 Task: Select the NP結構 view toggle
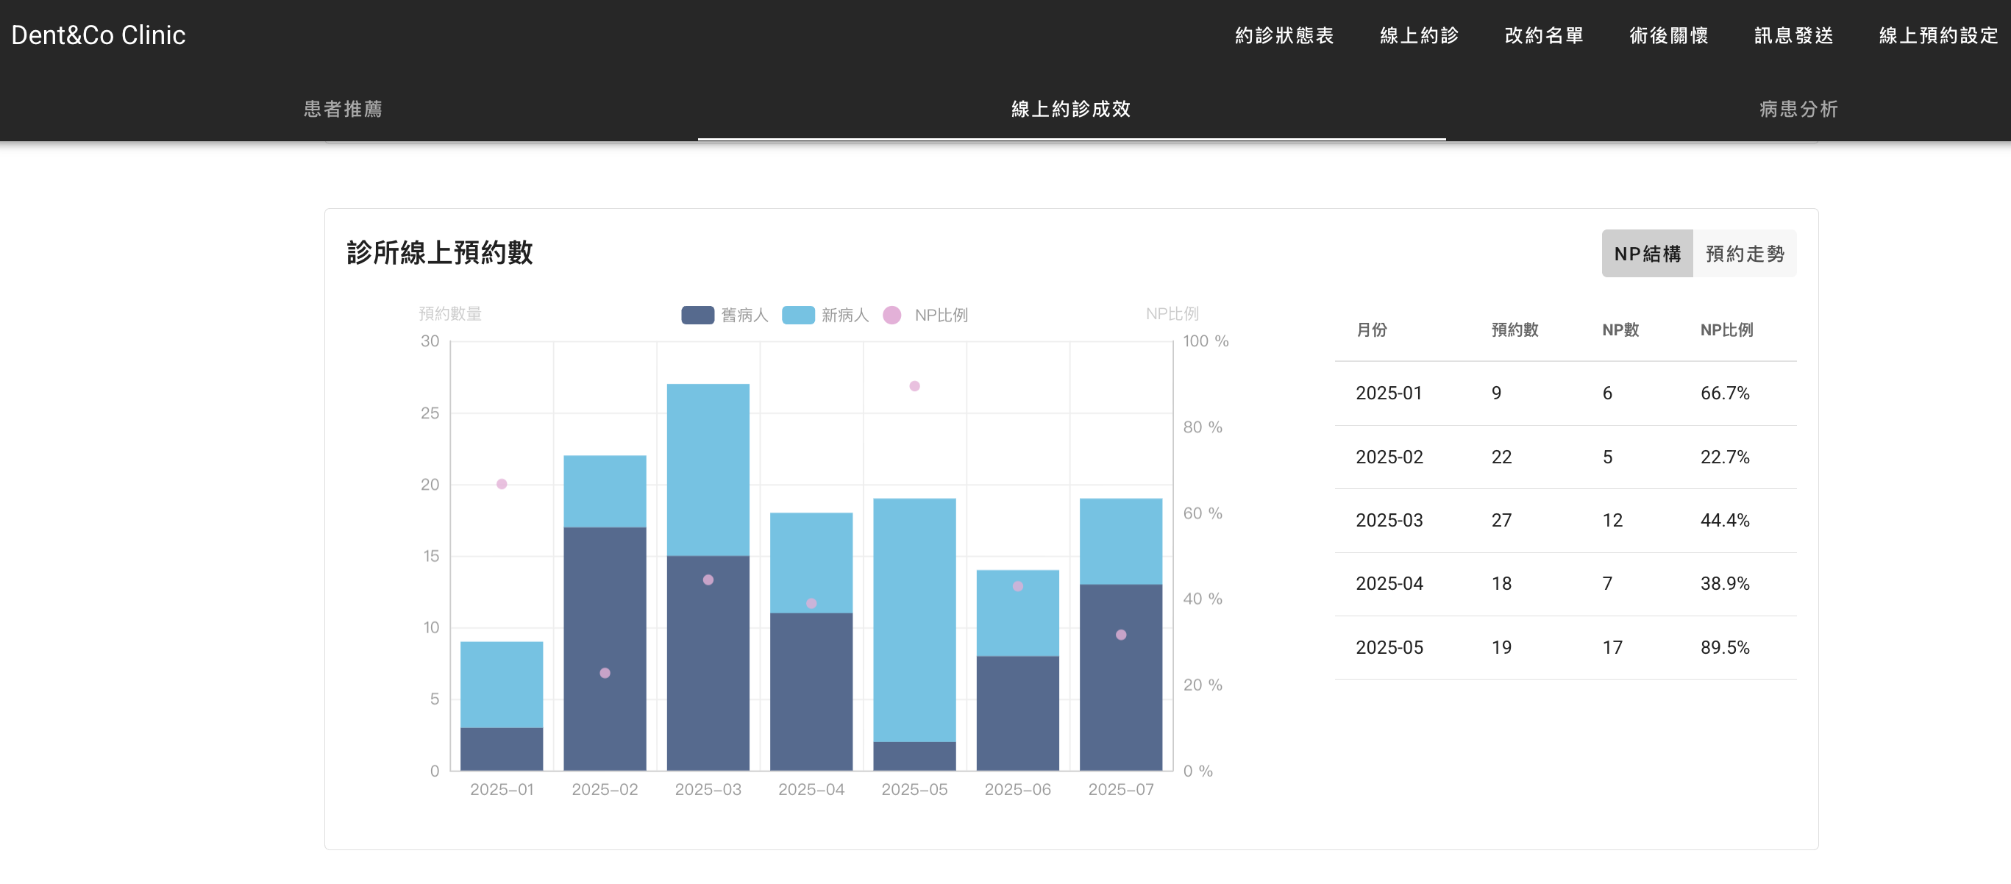(1646, 254)
